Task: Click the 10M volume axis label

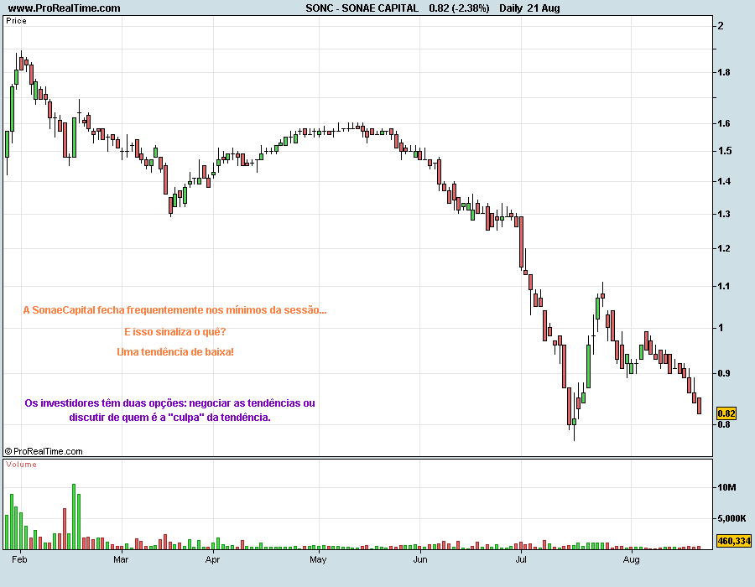Action: pos(726,487)
